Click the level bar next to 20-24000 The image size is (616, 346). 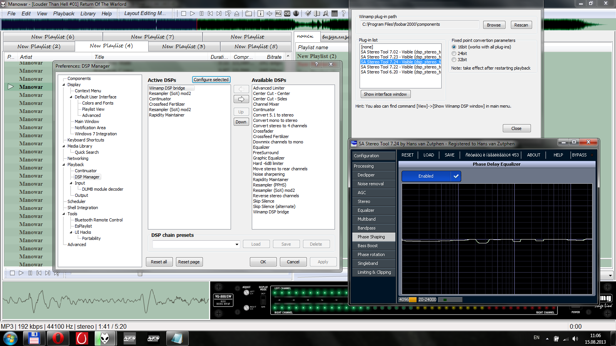(x=450, y=299)
